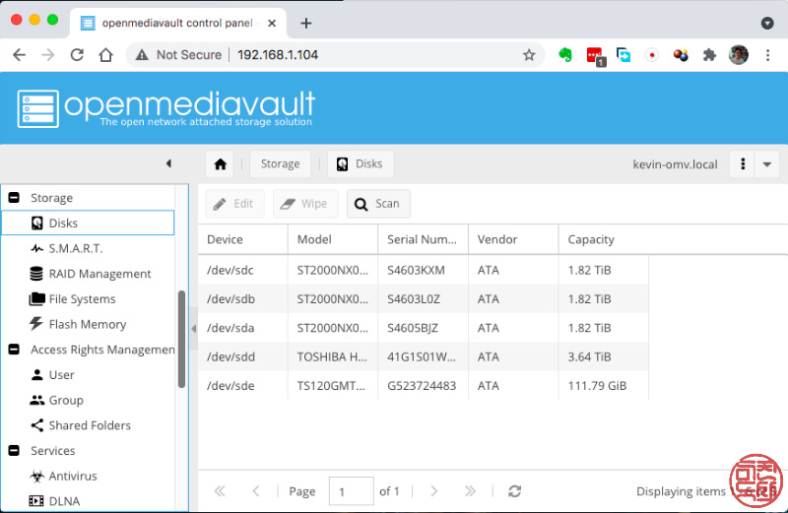Go to previous page in paging toolbar
Image resolution: width=788 pixels, height=513 pixels.
pos(256,491)
